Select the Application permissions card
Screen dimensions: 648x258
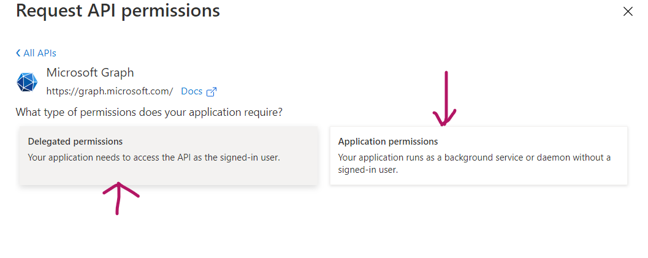(479, 156)
